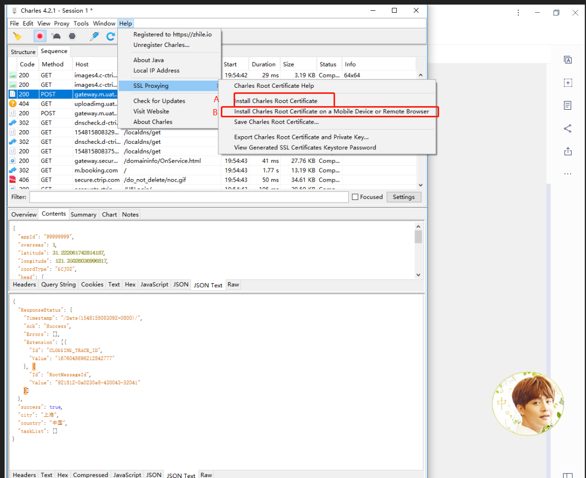Enable the Focused checkbox

(x=355, y=197)
